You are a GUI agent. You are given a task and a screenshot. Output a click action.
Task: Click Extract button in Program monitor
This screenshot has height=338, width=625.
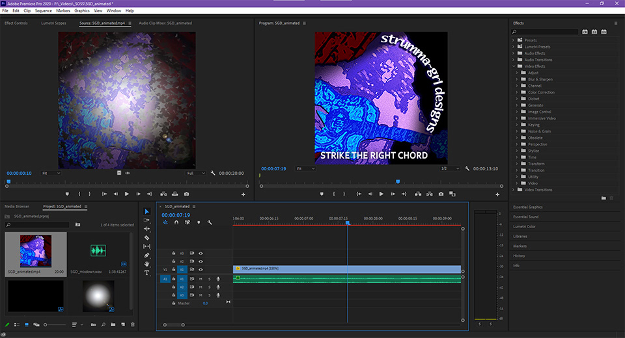click(429, 194)
